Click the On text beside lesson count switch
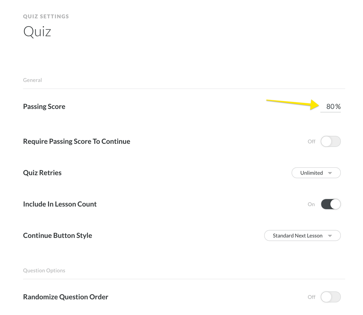Screen dimensions: 363x315 [311, 204]
